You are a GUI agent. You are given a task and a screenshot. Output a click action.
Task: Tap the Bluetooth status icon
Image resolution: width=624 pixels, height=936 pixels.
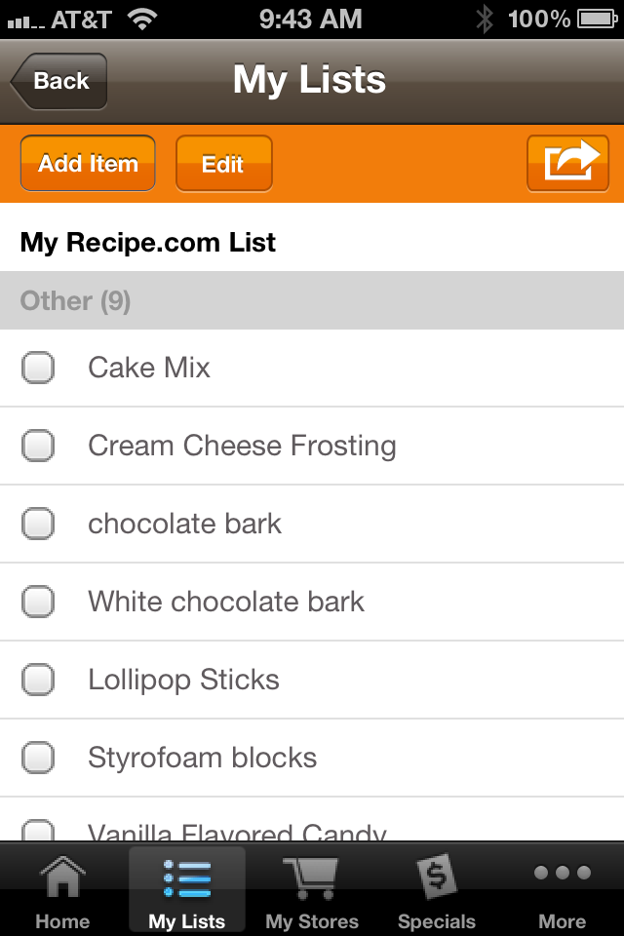click(x=485, y=19)
